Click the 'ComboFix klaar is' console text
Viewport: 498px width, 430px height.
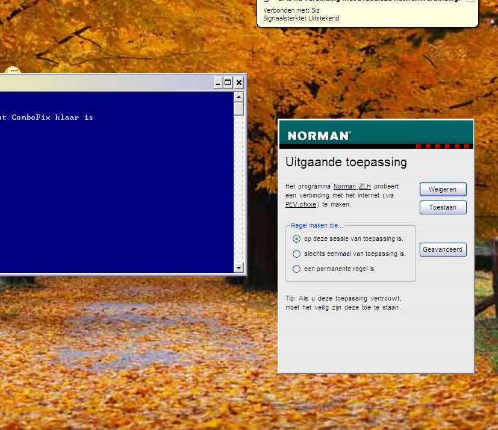click(x=52, y=117)
